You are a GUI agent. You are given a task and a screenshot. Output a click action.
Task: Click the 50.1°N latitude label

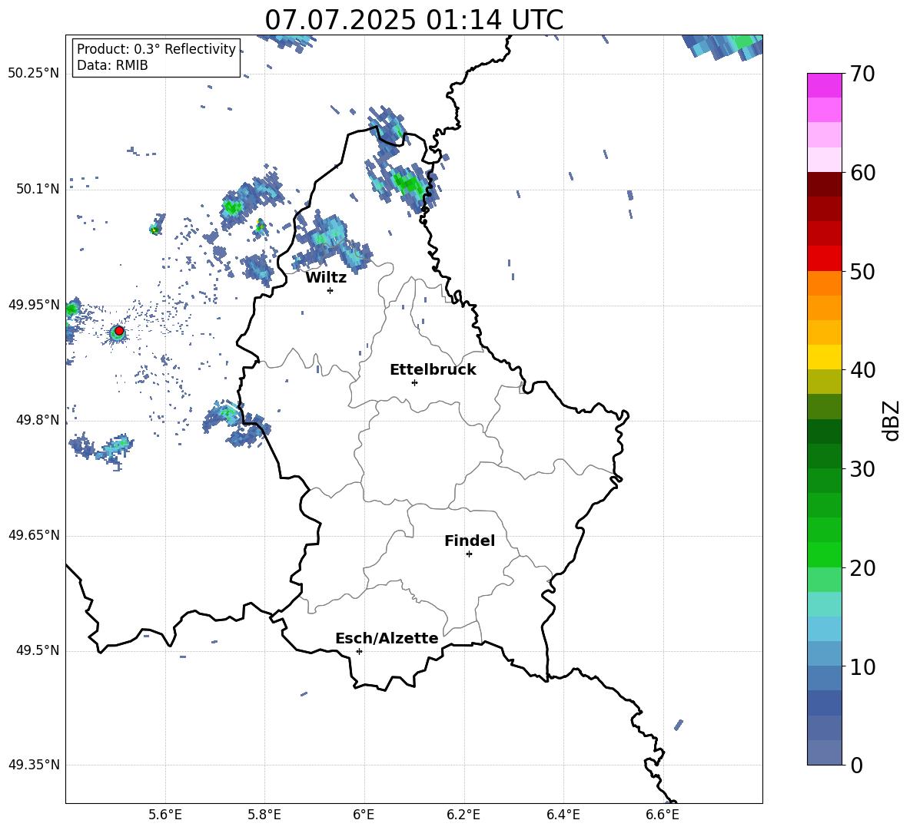click(x=38, y=190)
